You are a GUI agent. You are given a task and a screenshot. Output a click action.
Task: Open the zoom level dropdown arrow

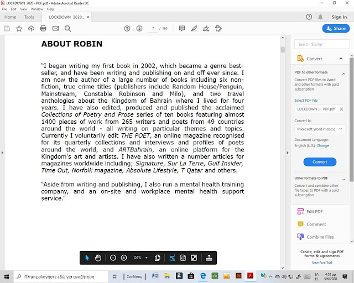146,258
